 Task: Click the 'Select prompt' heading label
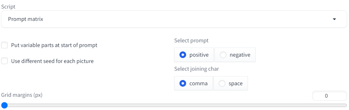pyautogui.click(x=191, y=40)
